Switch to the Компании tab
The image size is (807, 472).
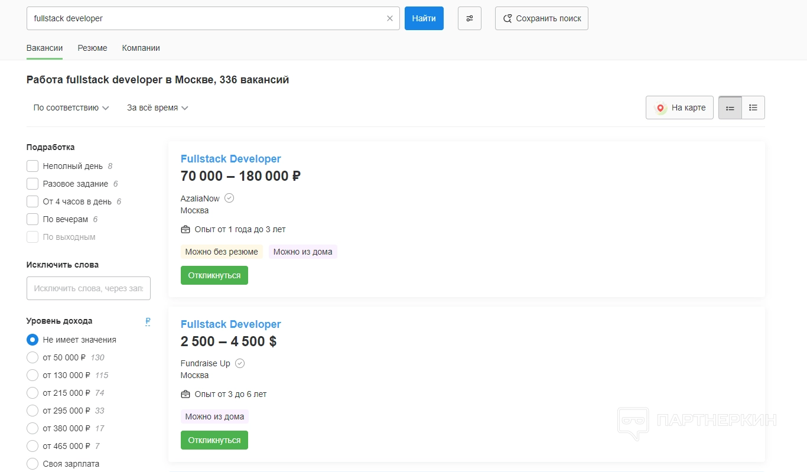(141, 48)
